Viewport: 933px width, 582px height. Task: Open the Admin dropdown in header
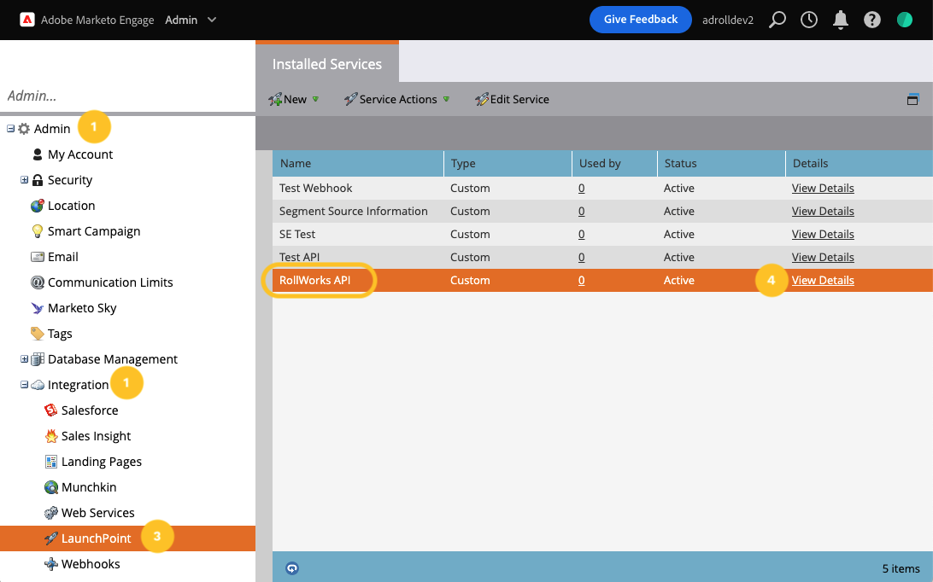point(191,20)
